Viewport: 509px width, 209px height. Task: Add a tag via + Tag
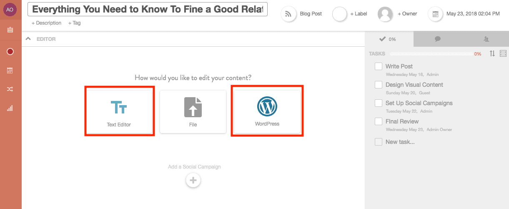pyautogui.click(x=75, y=23)
